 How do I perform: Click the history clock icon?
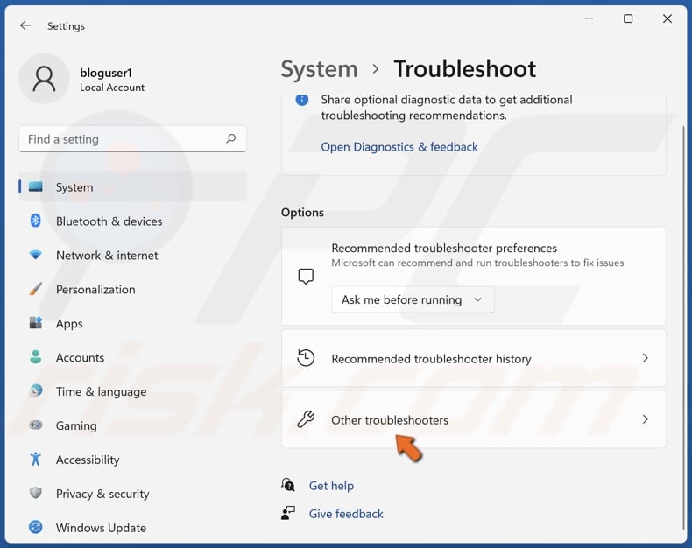point(306,358)
